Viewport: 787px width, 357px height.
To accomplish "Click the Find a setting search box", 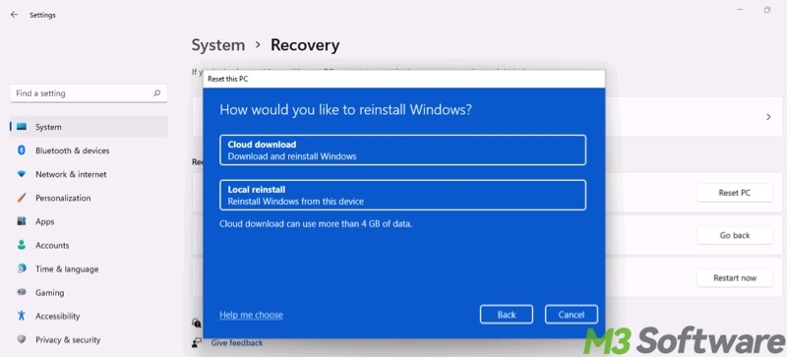I will tap(89, 93).
